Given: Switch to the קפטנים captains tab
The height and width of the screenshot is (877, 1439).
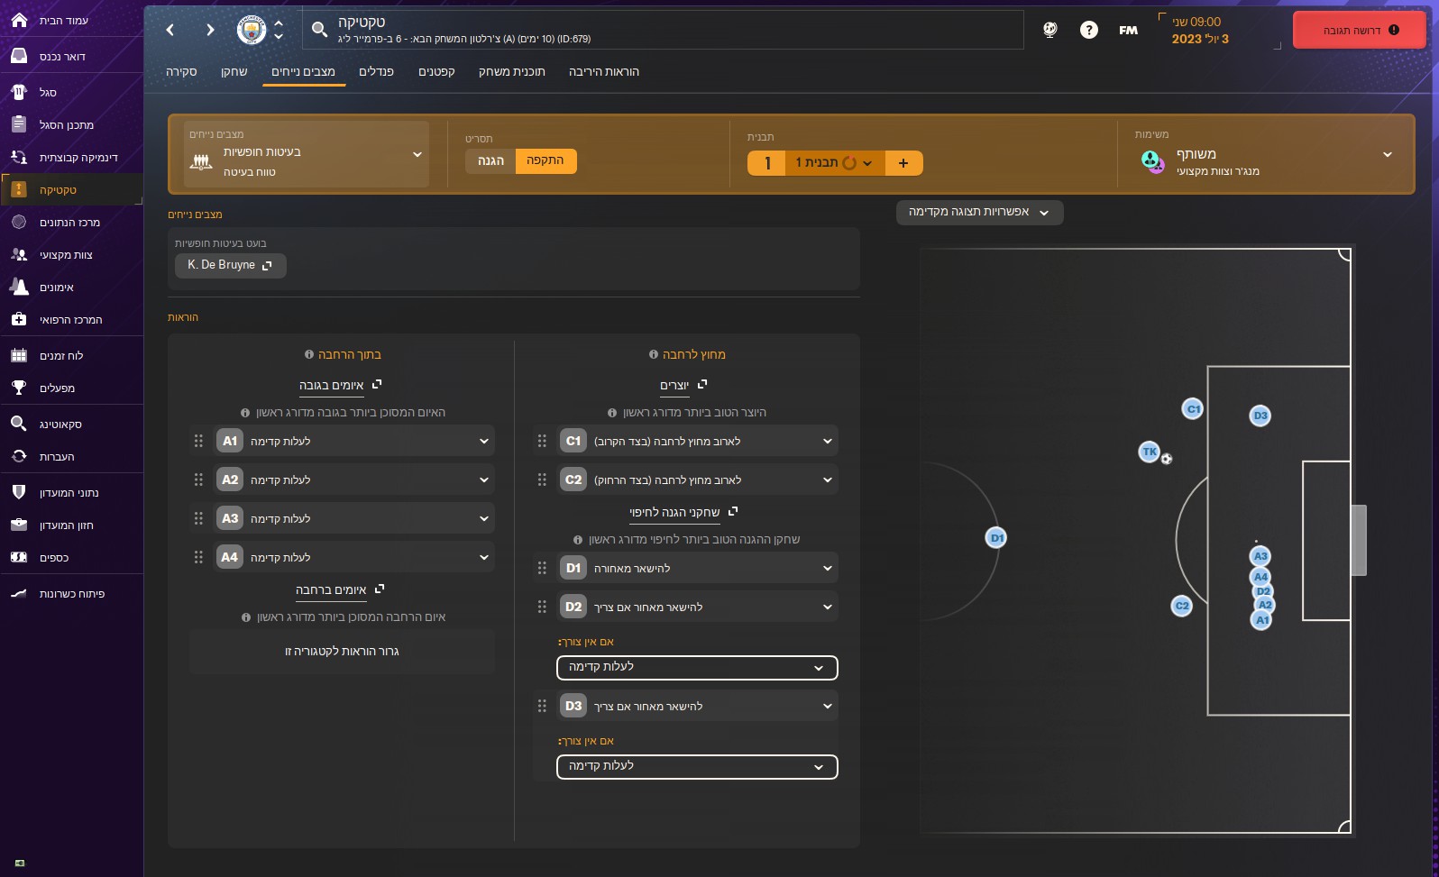Looking at the screenshot, I should click(x=436, y=71).
